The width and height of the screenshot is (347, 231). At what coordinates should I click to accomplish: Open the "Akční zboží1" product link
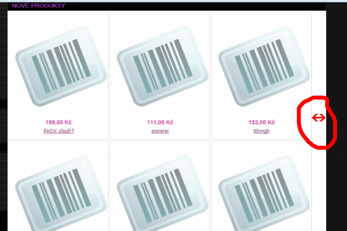click(58, 131)
